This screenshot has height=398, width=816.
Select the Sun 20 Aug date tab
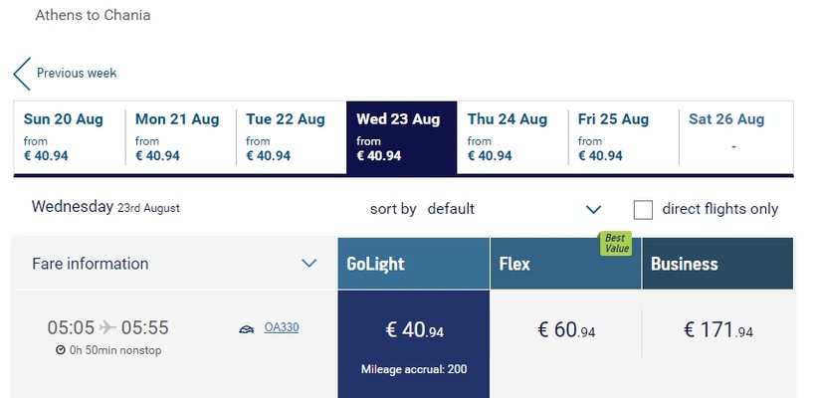69,136
